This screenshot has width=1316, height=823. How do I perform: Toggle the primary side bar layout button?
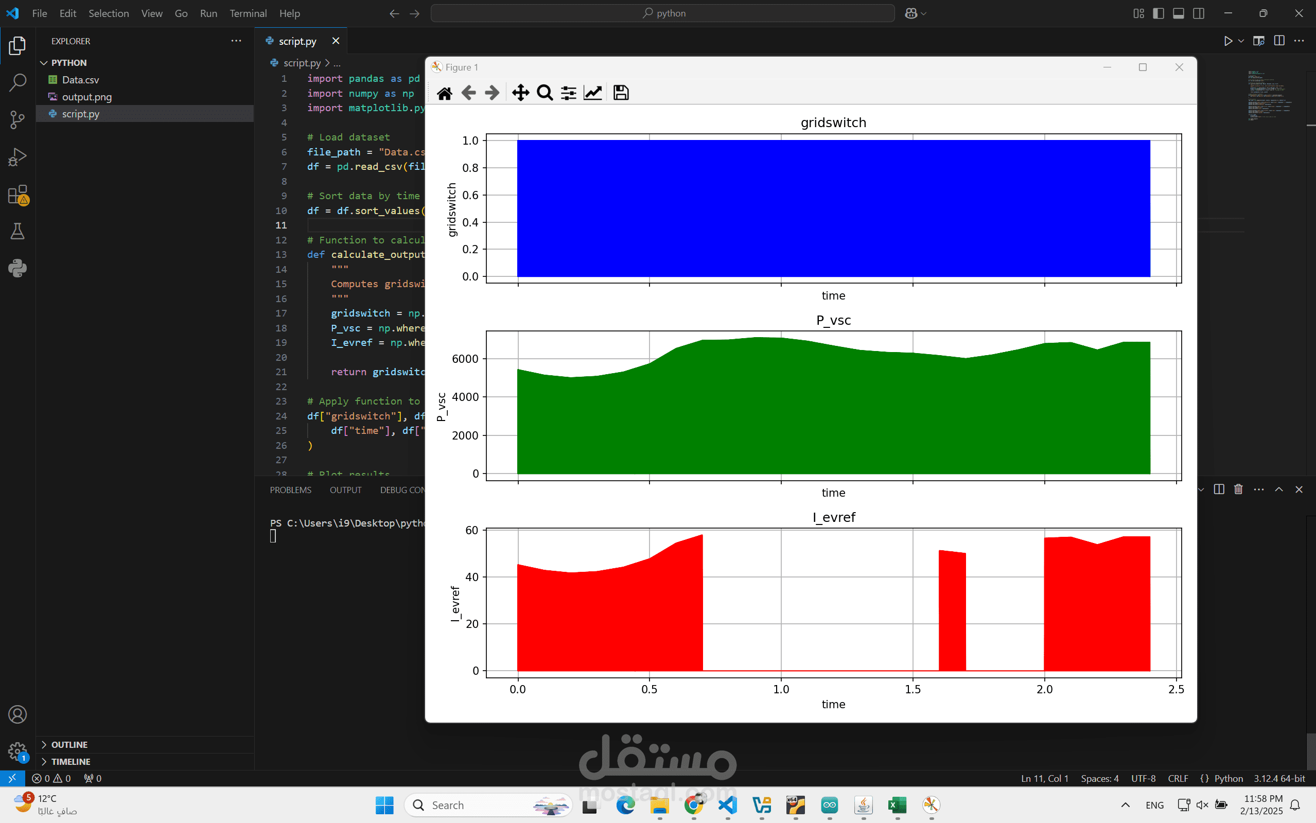click(1158, 13)
